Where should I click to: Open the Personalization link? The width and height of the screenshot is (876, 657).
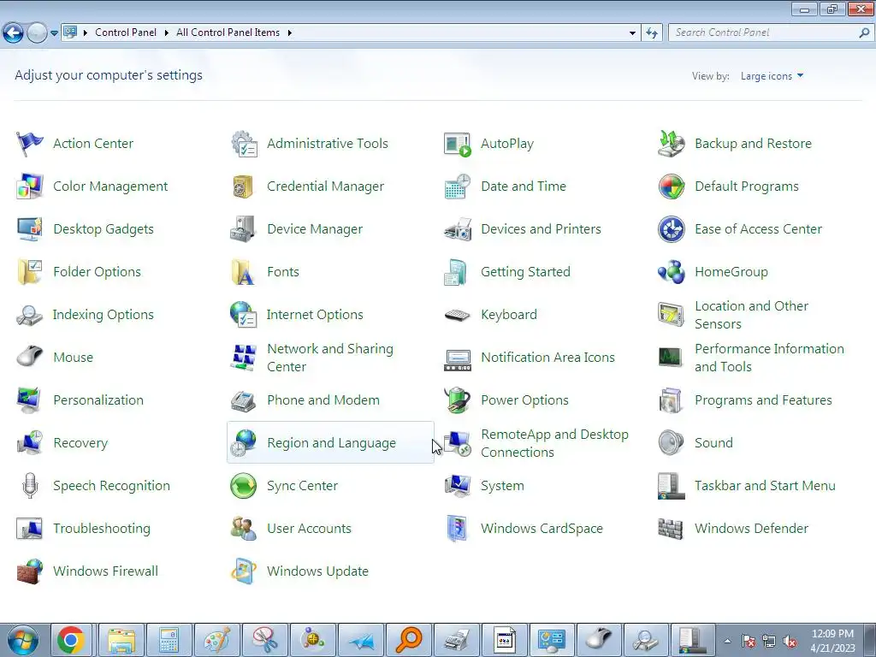pos(98,400)
